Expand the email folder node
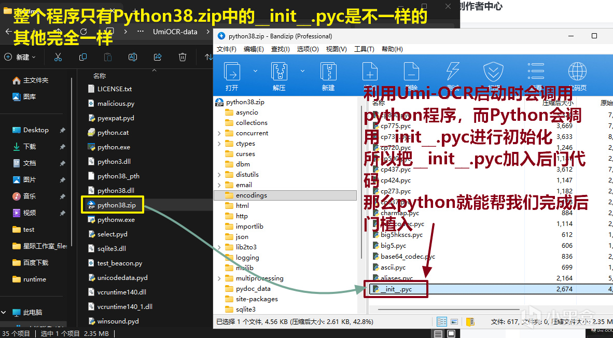 tap(219, 185)
